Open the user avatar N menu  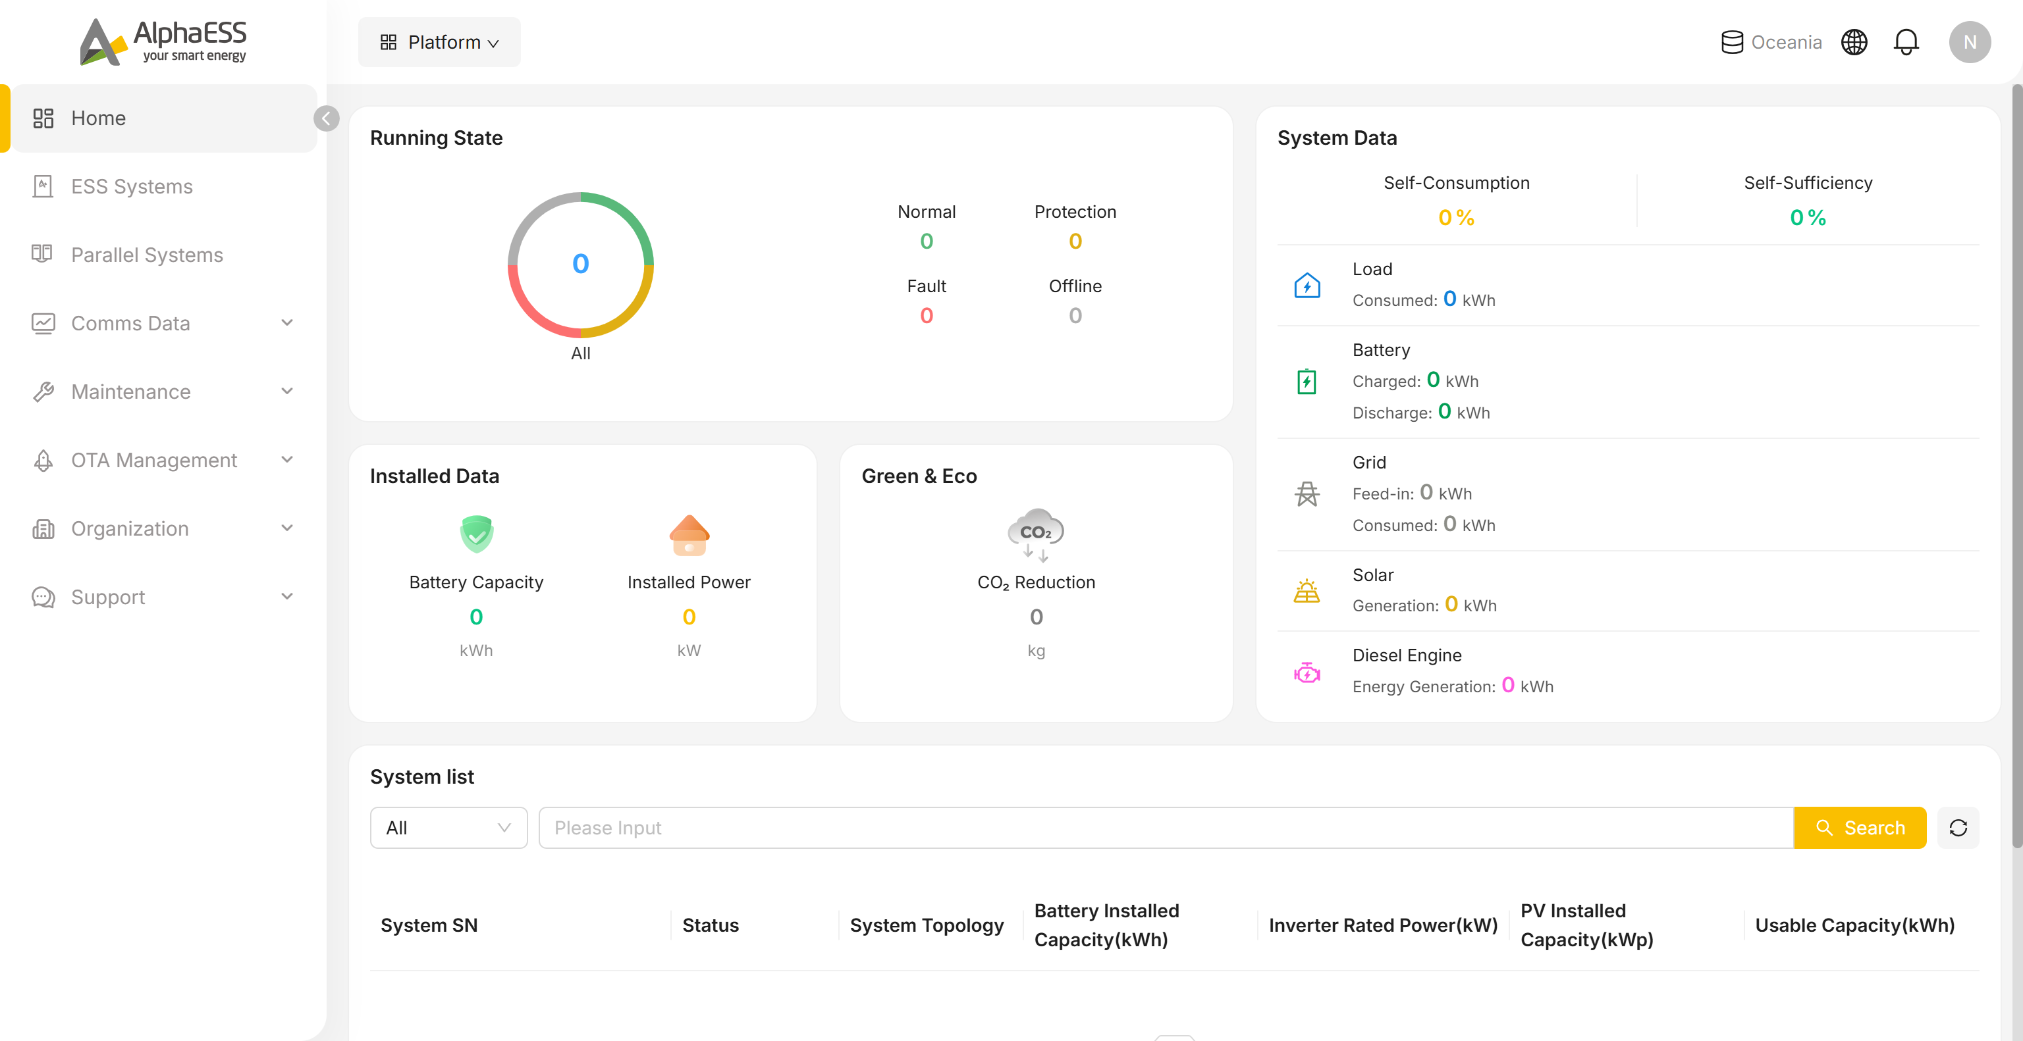tap(1970, 42)
